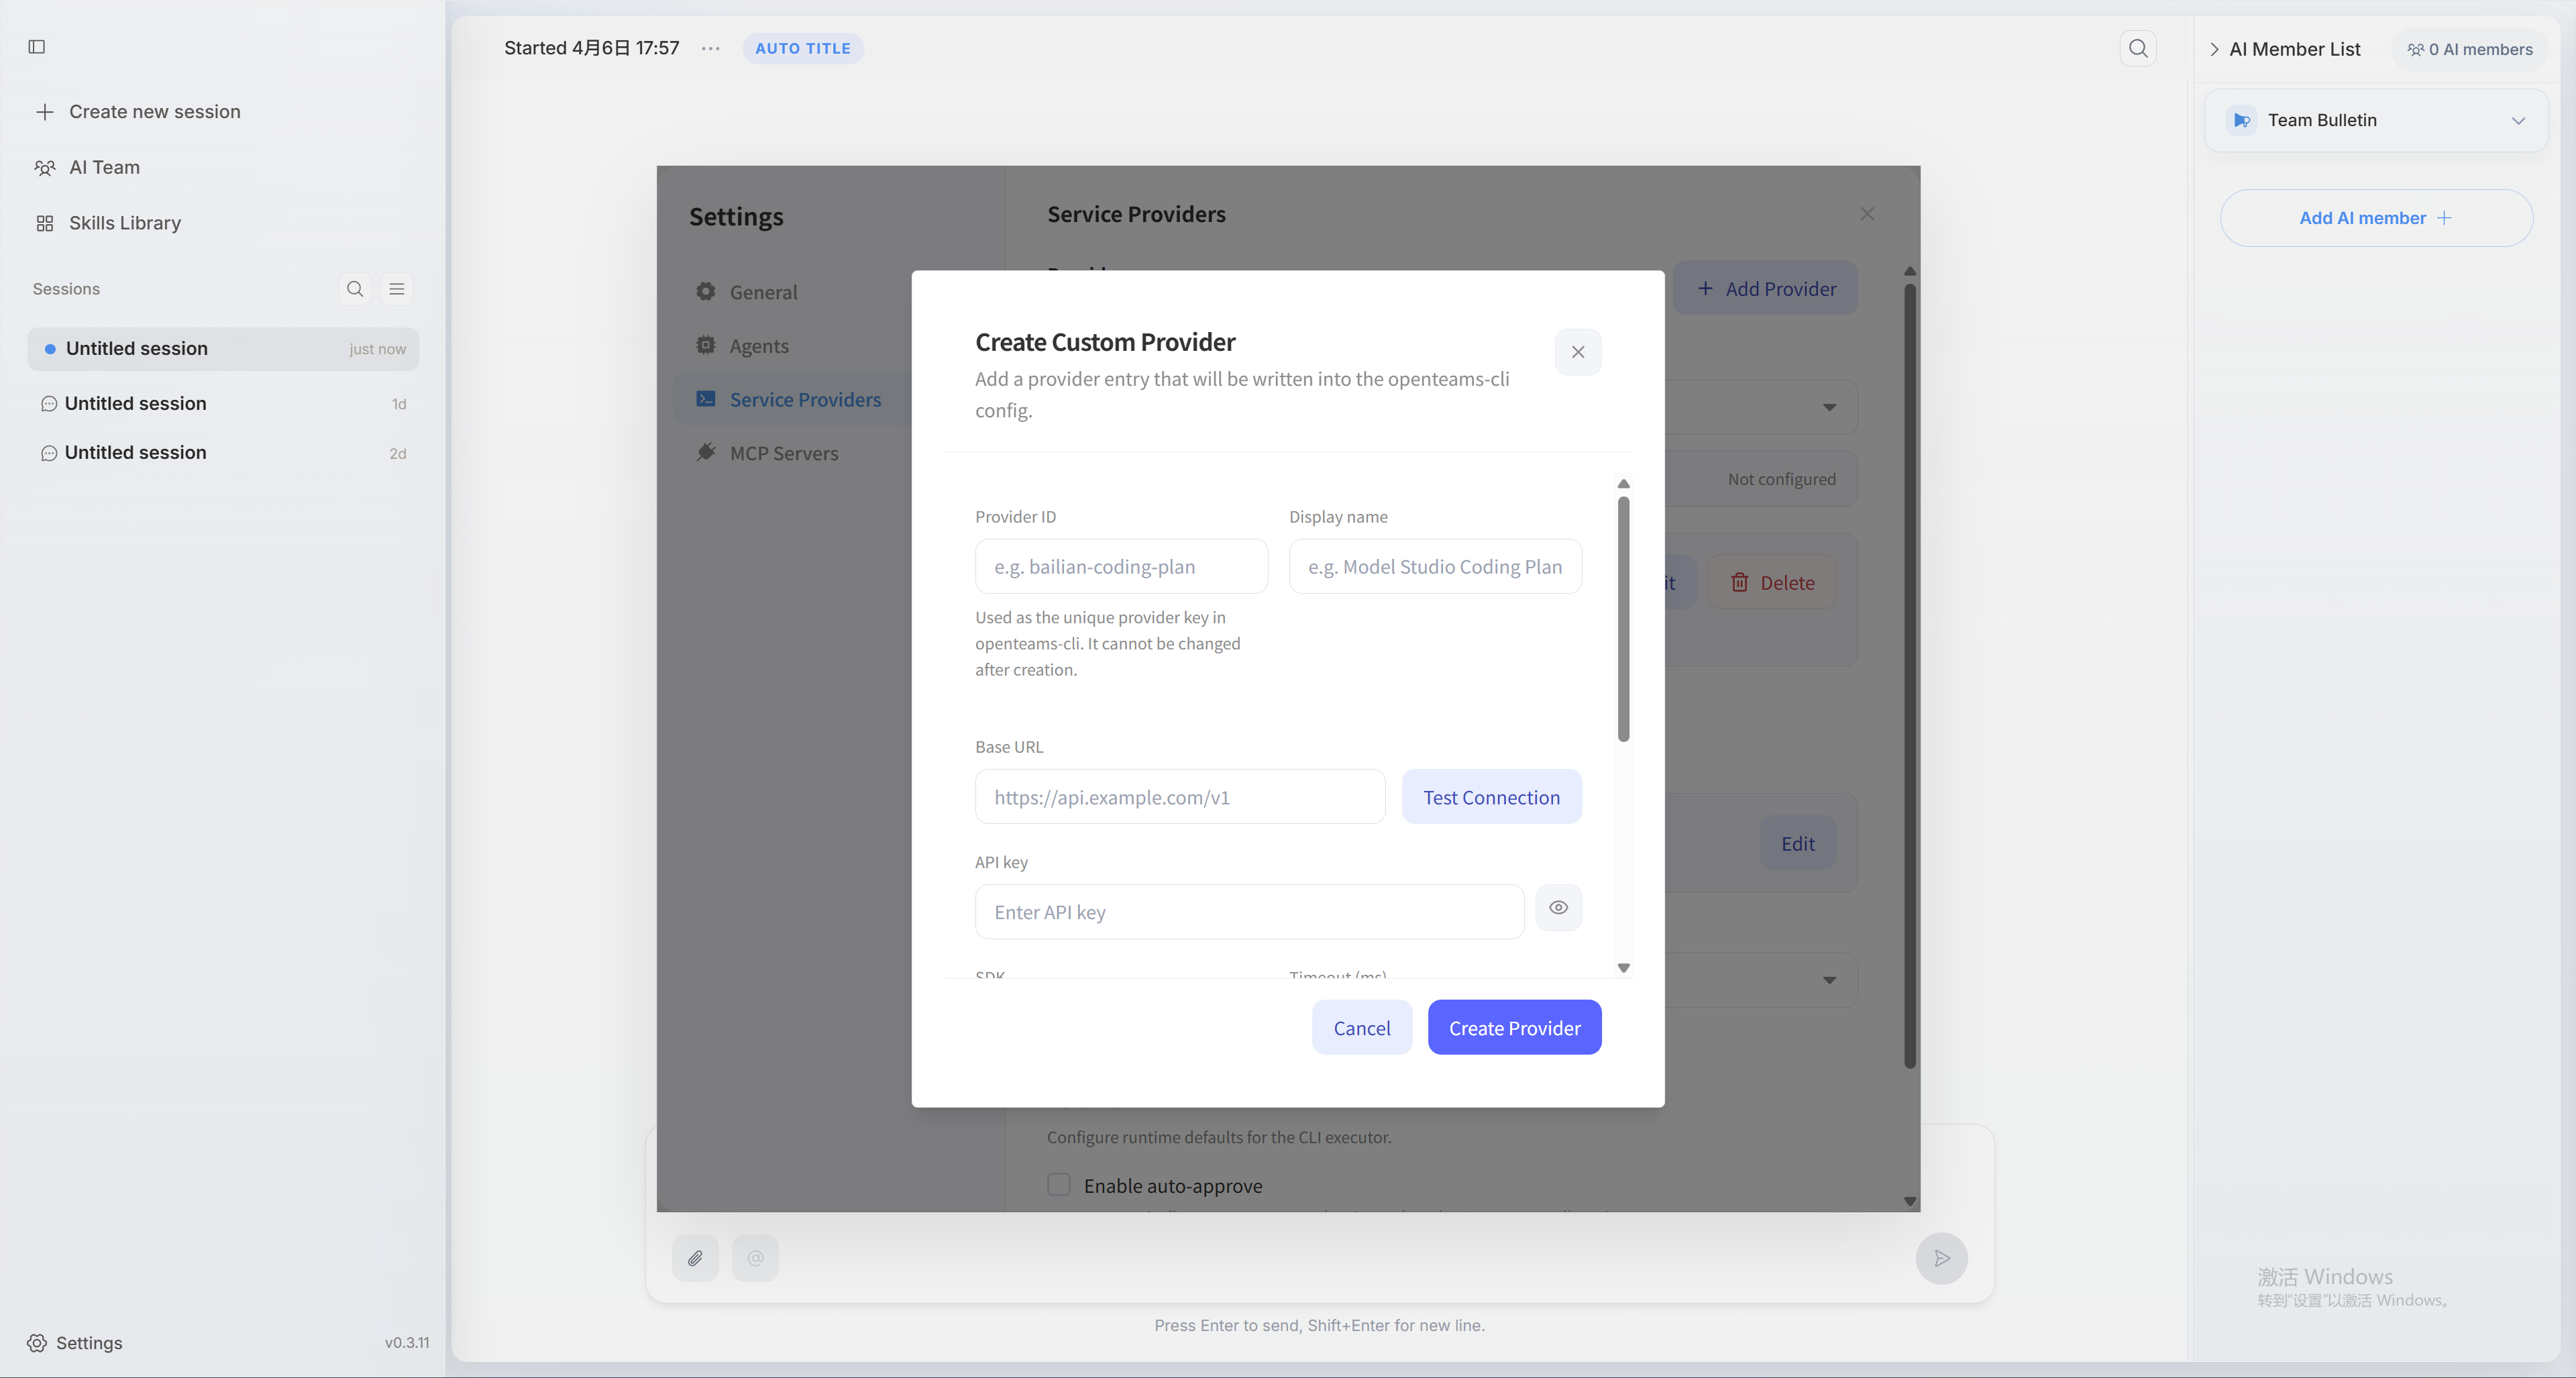Click the Test Connection button
This screenshot has height=1378, width=2576.
(x=1491, y=797)
